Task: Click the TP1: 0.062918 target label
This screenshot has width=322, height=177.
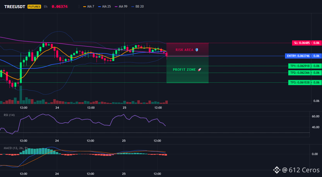Action: 300,66
